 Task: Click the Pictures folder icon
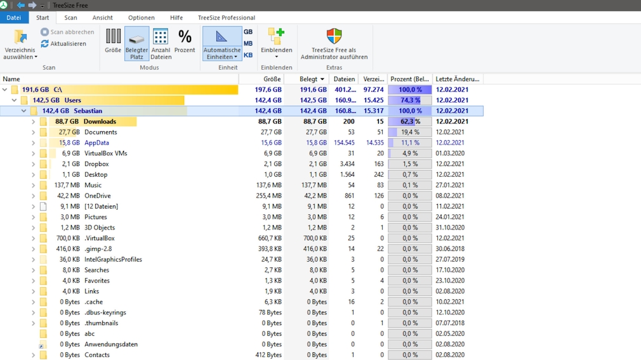(43, 217)
